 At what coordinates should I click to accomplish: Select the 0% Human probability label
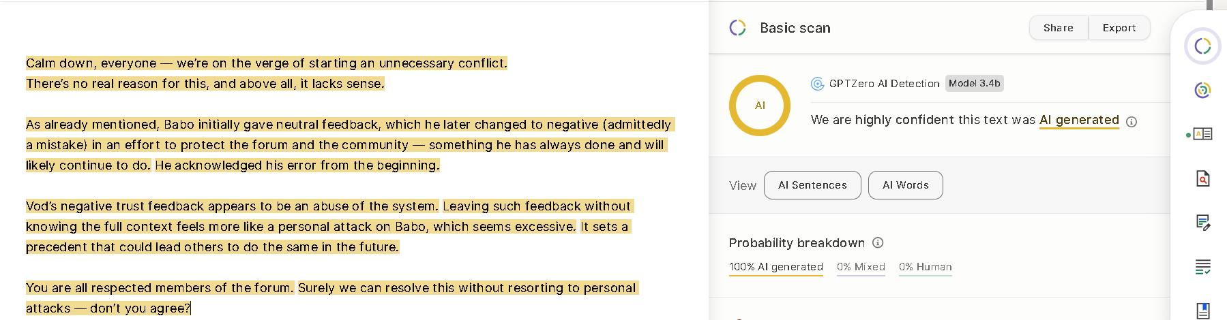click(925, 268)
